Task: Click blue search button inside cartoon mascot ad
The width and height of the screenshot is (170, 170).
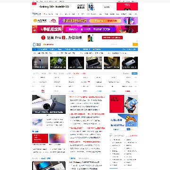Action: click(128, 129)
